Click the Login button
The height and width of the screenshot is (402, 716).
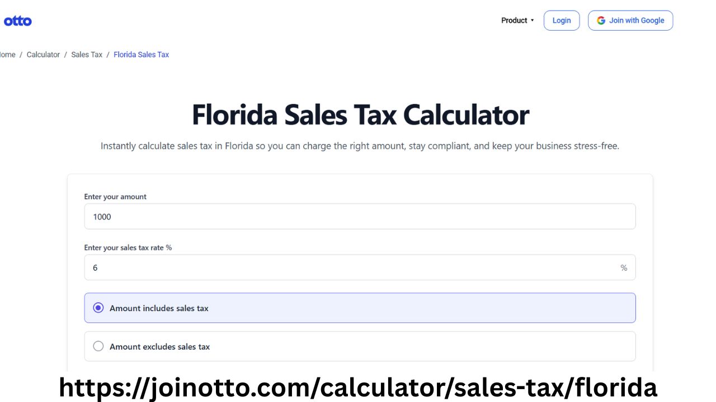562,21
